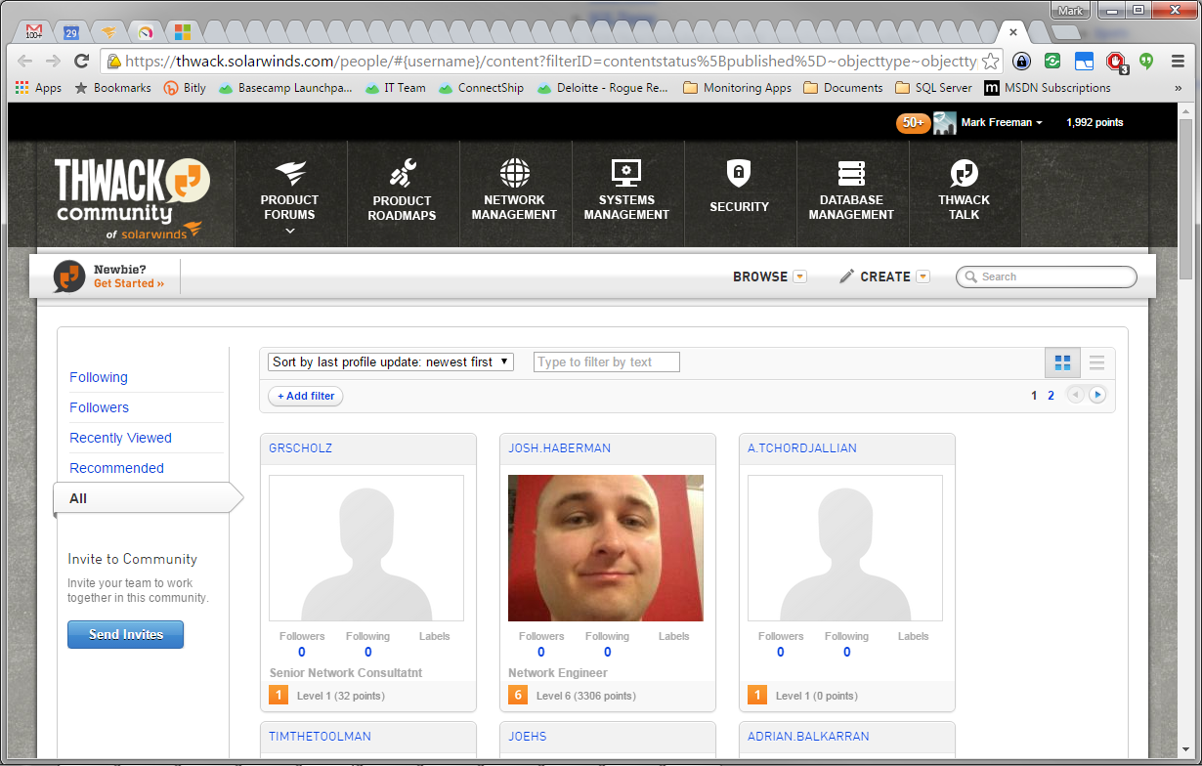Click the red adblock extension icon

(1115, 62)
